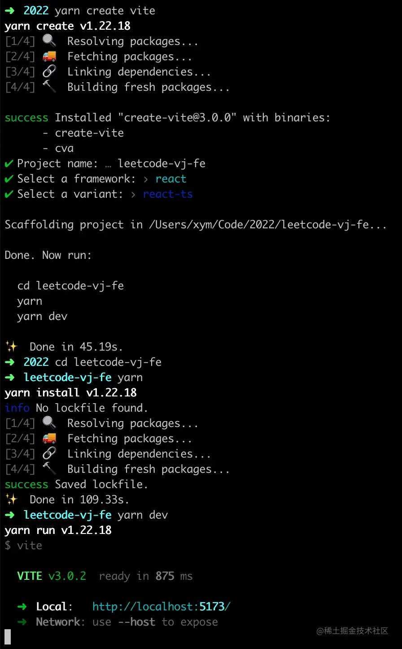Screen dimensions: 402x649
Task: Click the react-ts variant text
Action: click(x=168, y=194)
